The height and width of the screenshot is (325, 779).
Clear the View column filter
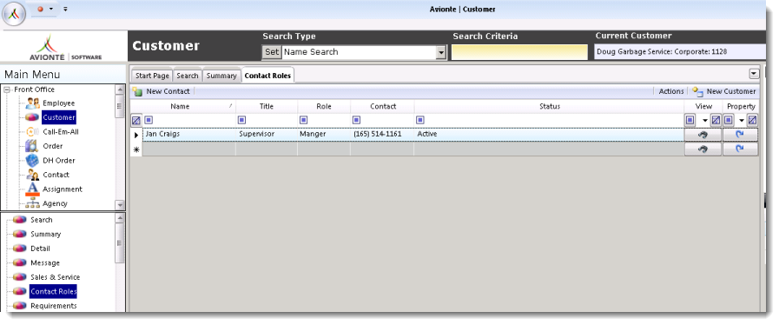716,120
